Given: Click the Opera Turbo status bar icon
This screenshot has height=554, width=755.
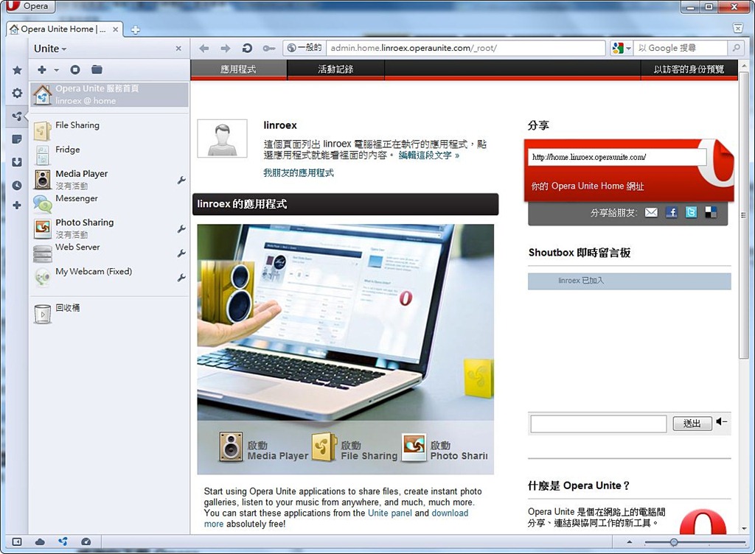Looking at the screenshot, I should [86, 542].
